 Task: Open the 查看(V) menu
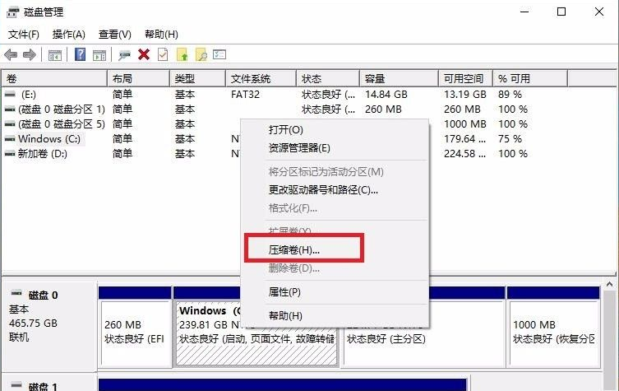pos(114,35)
